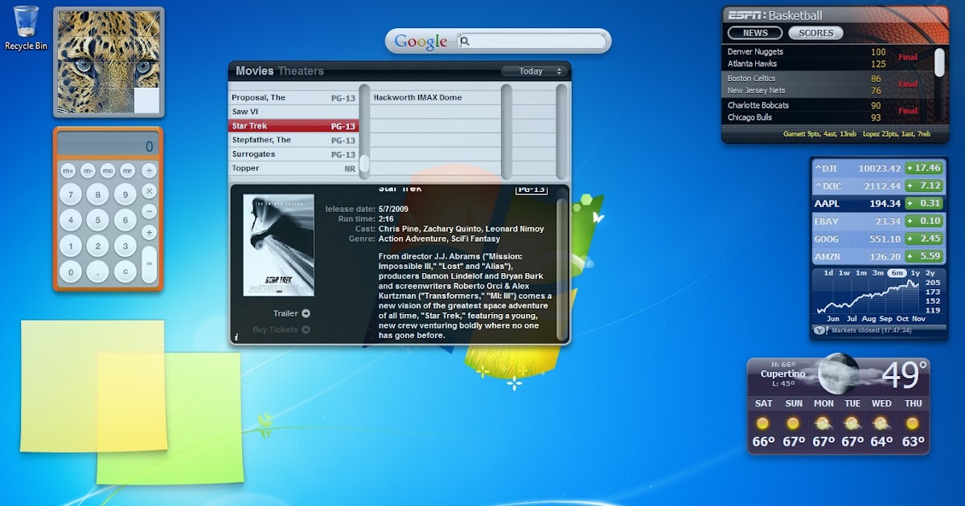This screenshot has height=506, width=965.
Task: Click the Star Trek movie poster
Action: pos(279,245)
